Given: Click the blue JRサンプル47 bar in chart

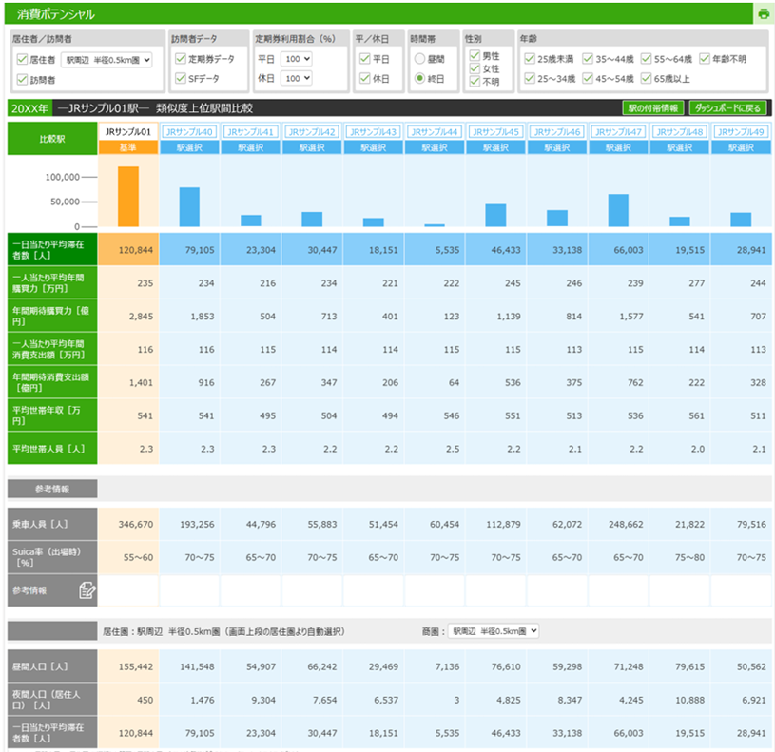Looking at the screenshot, I should click(x=618, y=210).
